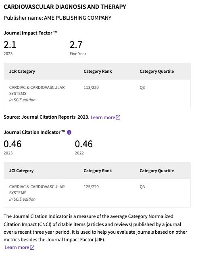Select the 125/220 category rank cell
Screen dimensions: 200x255
(x=91, y=187)
